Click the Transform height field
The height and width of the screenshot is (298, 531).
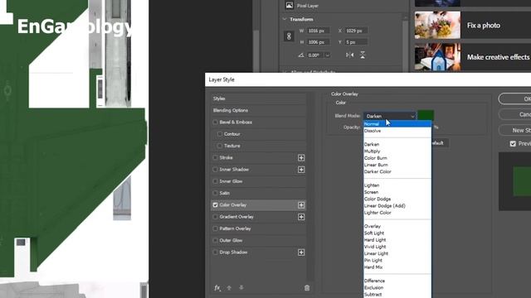coord(318,42)
